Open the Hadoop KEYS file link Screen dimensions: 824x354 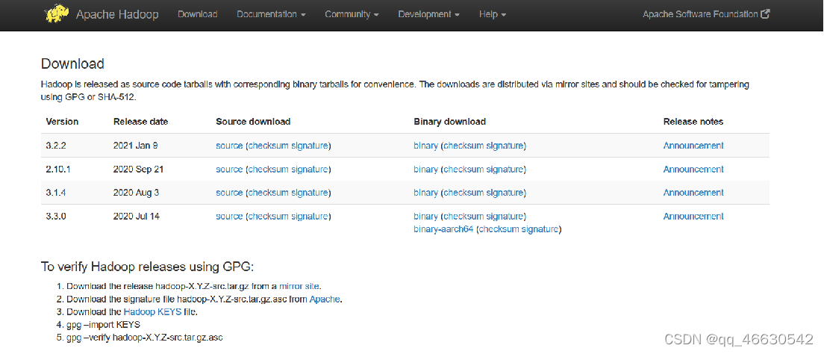152,312
